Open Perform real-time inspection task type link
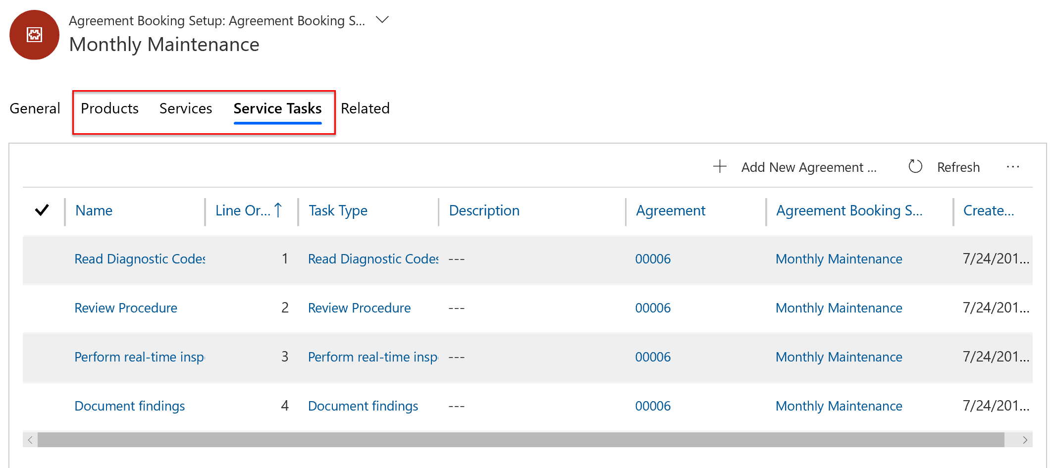Image resolution: width=1053 pixels, height=468 pixels. click(x=373, y=357)
